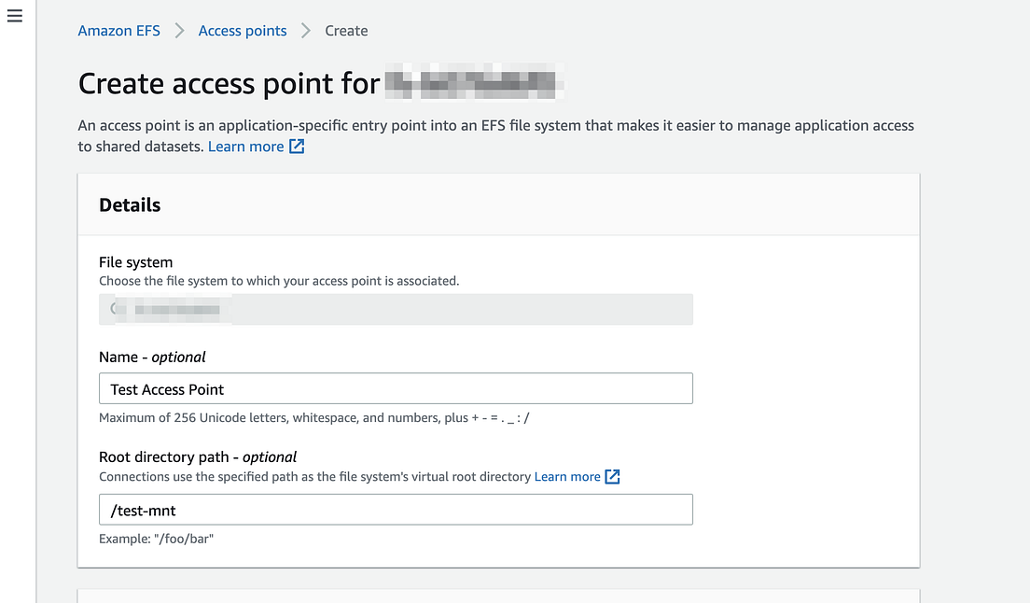Screen dimensions: 1030x603
Task: Click the Test Access Point text value
Action: (167, 387)
